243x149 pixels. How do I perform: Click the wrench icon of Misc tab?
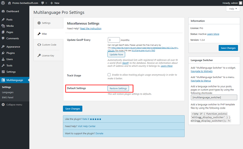pyautogui.click(x=39, y=34)
